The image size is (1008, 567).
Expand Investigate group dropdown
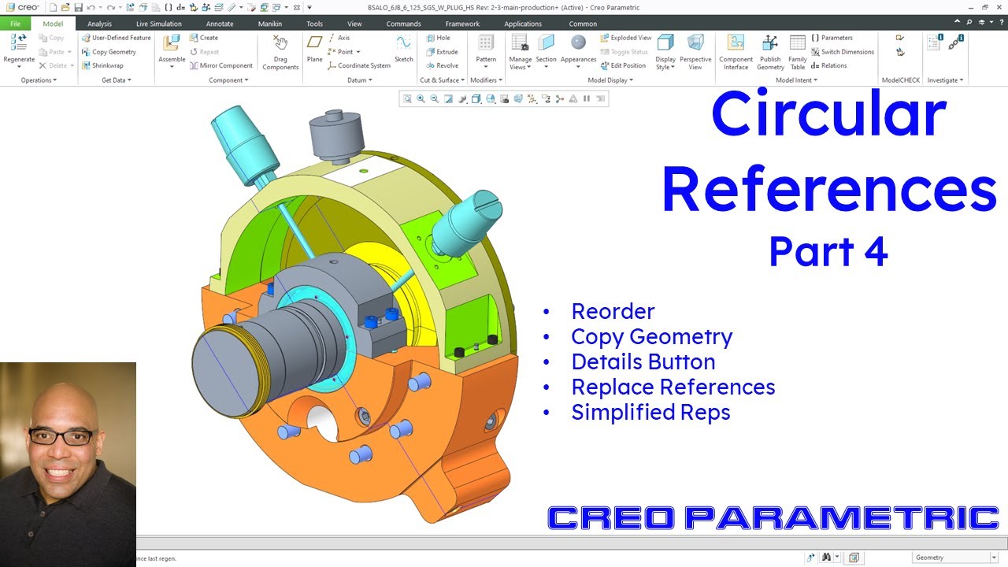click(x=945, y=80)
